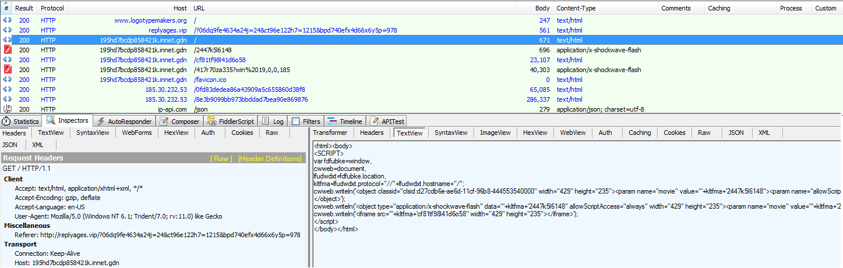Click the /json URL cell

[x=200, y=109]
